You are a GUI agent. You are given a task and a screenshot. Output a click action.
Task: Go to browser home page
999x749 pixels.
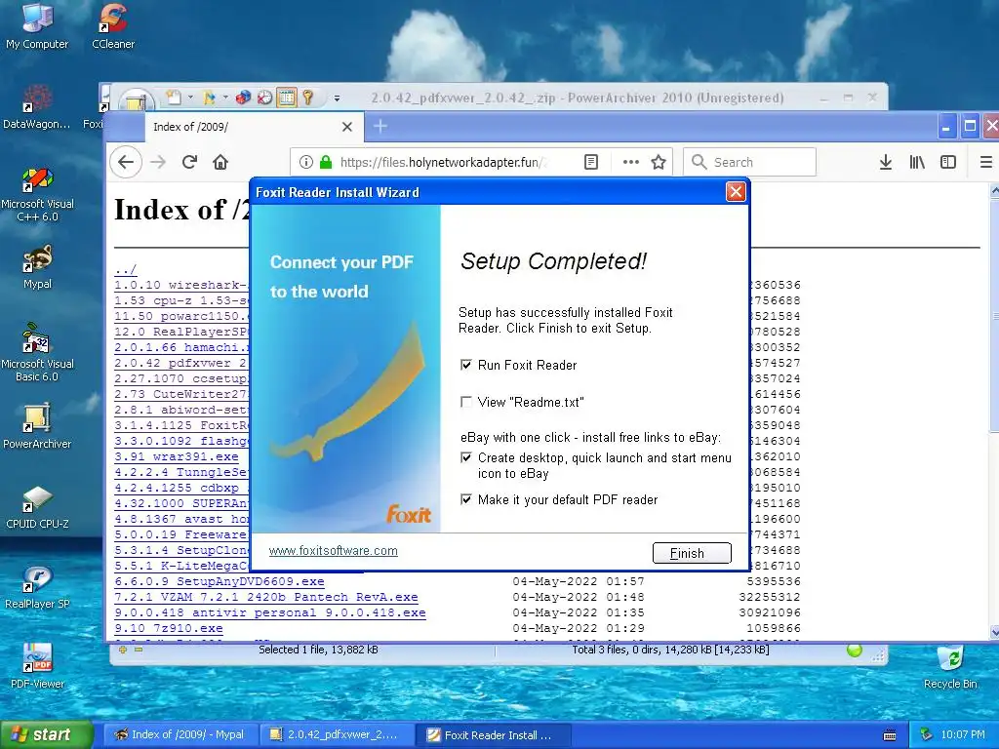point(220,163)
